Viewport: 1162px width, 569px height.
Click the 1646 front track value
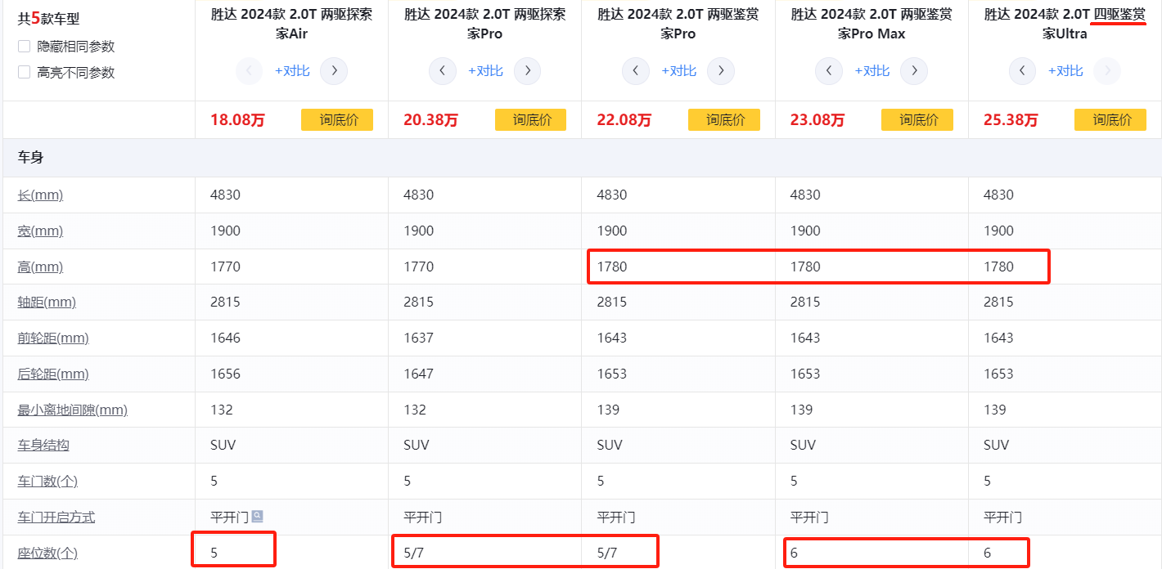coord(226,338)
